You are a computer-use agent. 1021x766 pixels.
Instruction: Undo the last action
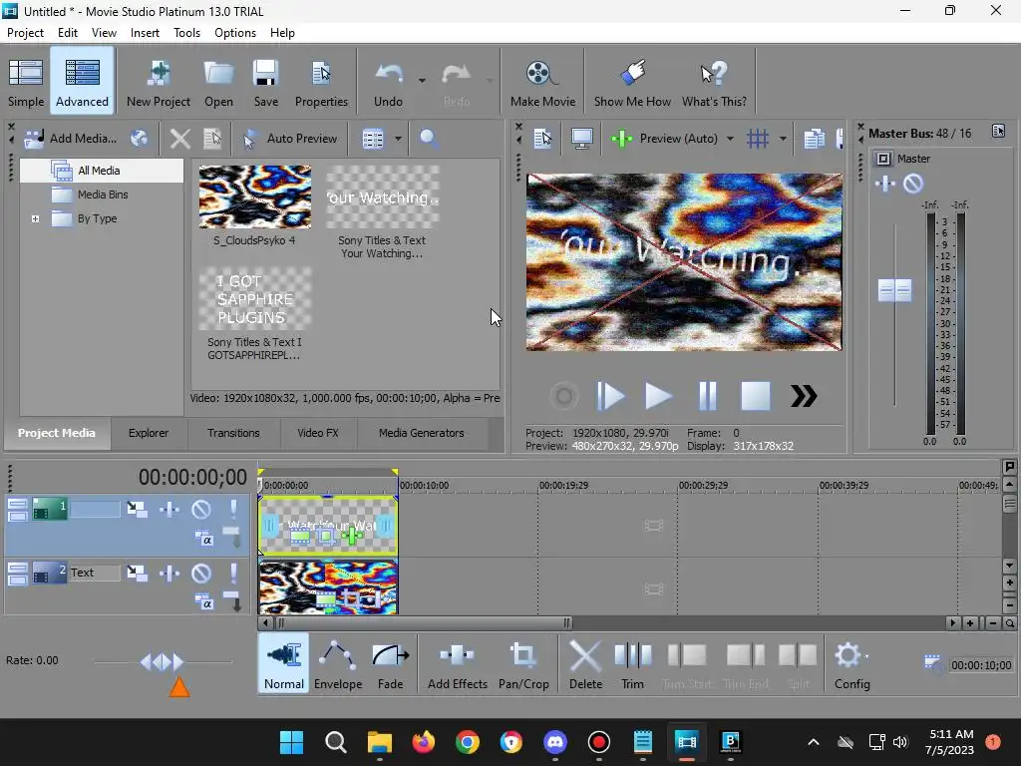point(388,82)
